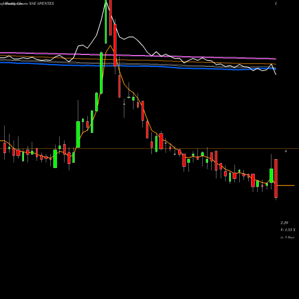Image resolution: width=299 pixels, height=299 pixels.
Task: Click the "V: 1.55 X" volume text
Action: coord(288,230)
